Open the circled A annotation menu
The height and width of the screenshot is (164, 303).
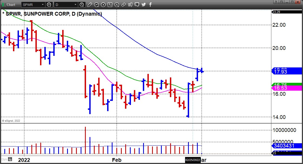tap(117, 5)
